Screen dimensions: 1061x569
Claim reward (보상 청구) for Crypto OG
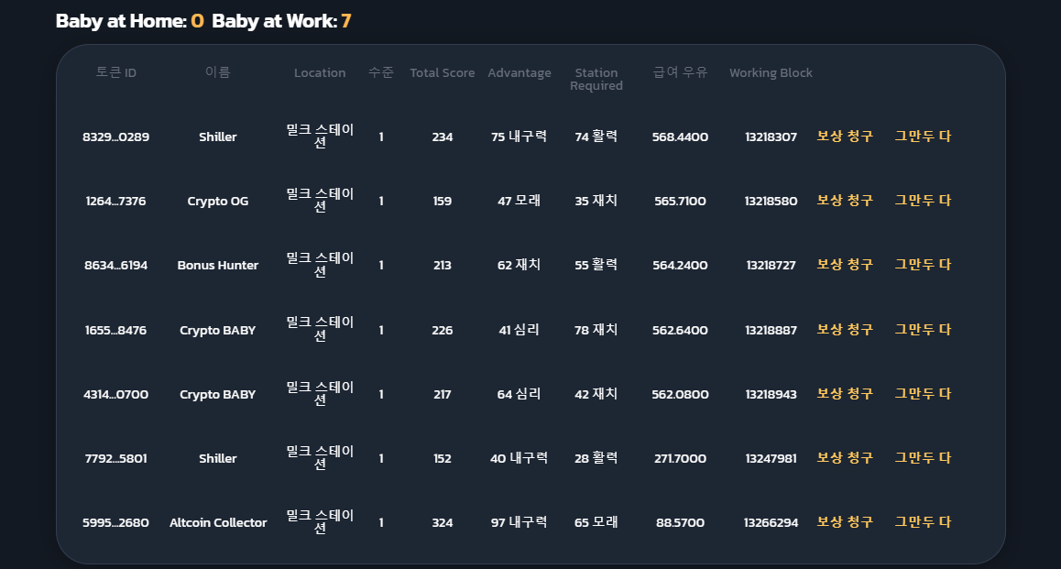point(845,201)
